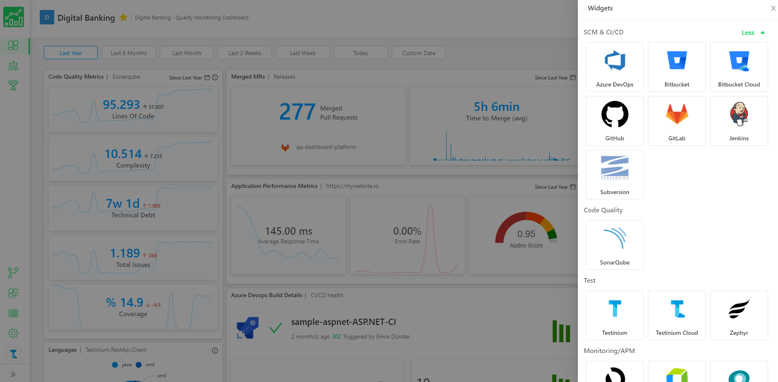
Task: Select the Today filter
Action: click(361, 53)
